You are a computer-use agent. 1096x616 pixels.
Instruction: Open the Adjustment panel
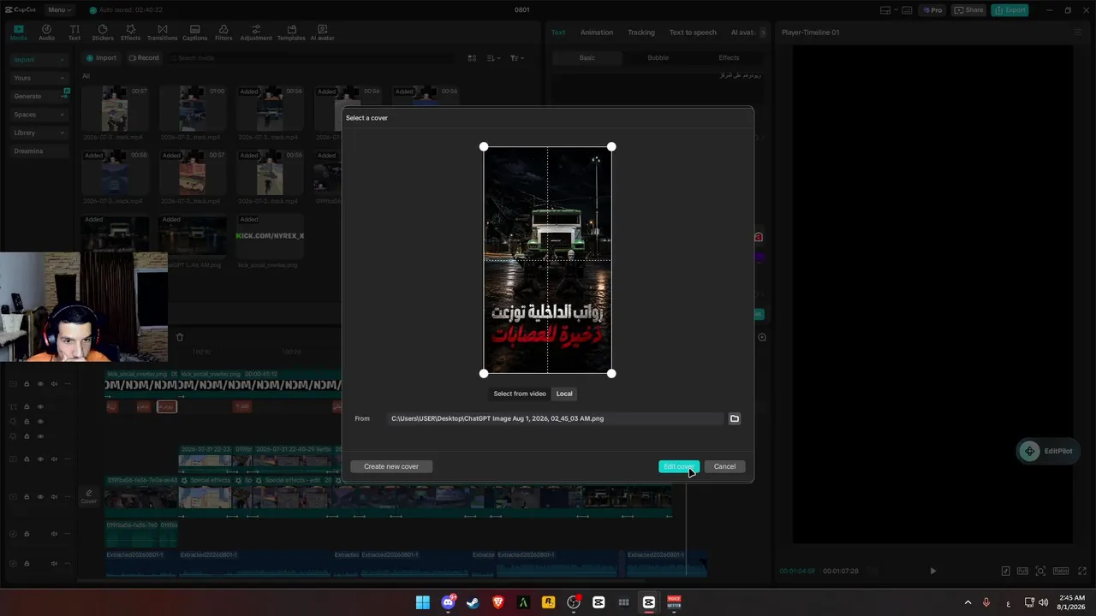click(x=256, y=33)
